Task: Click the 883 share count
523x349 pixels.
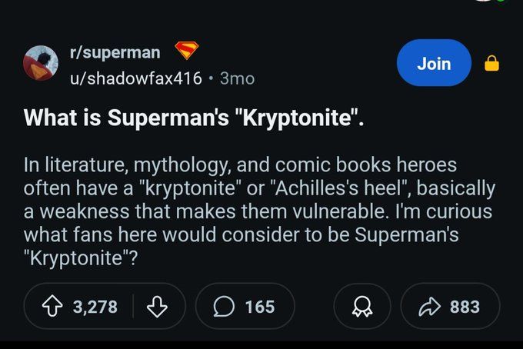Action: coord(465,307)
